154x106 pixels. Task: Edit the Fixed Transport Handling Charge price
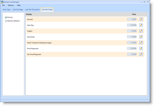point(141,43)
